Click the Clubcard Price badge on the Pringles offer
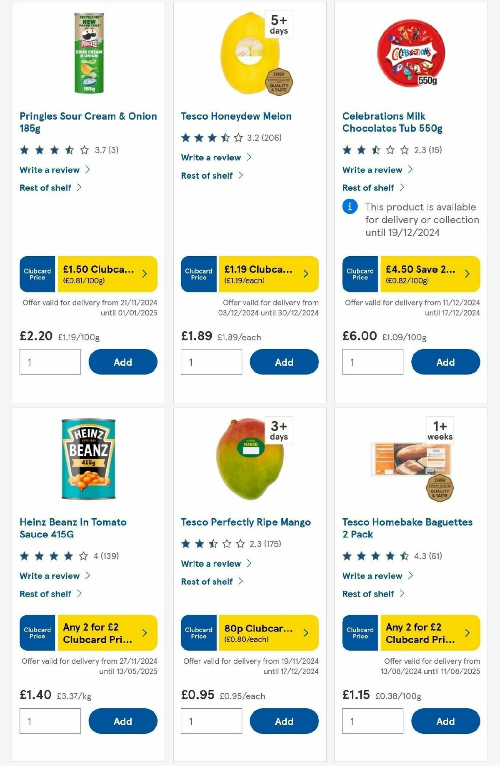500x767 pixels. [x=37, y=274]
